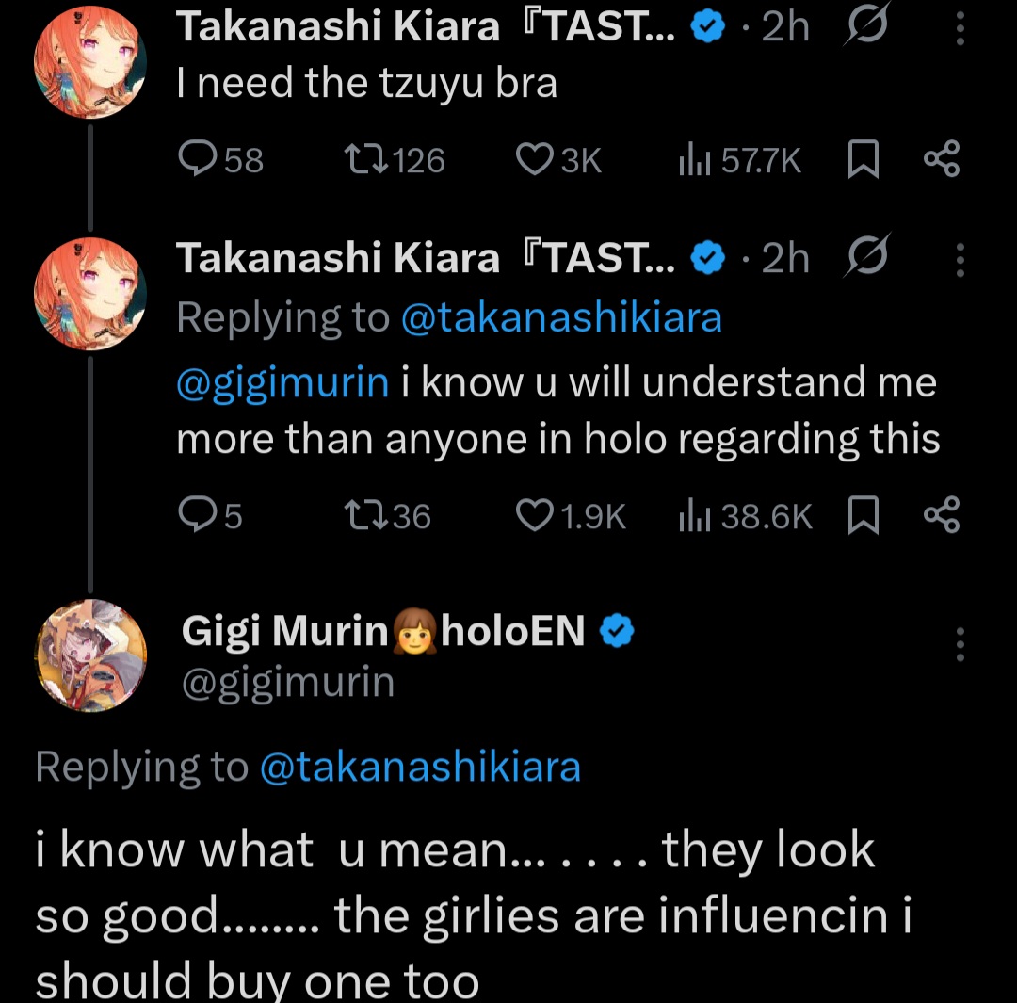Bookmark the first Takanashi Kiara tweet
1017x1003 pixels.
click(863, 161)
